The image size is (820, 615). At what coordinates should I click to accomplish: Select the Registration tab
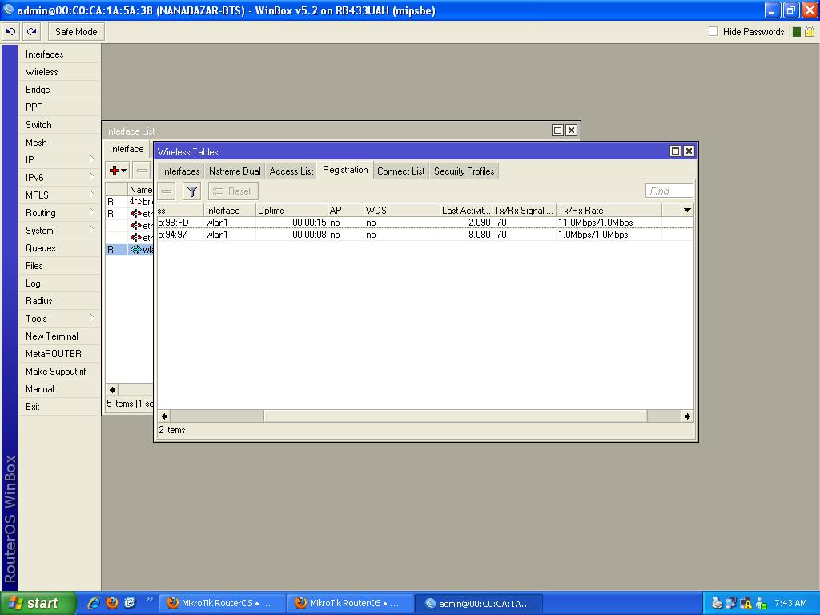[x=345, y=170]
